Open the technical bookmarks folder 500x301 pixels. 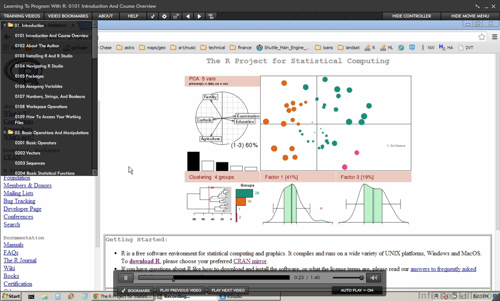pyautogui.click(x=213, y=48)
